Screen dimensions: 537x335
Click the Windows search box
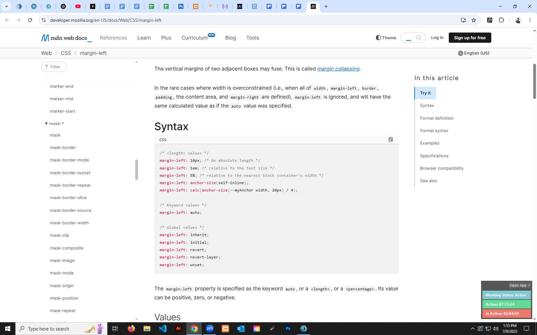pyautogui.click(x=61, y=329)
